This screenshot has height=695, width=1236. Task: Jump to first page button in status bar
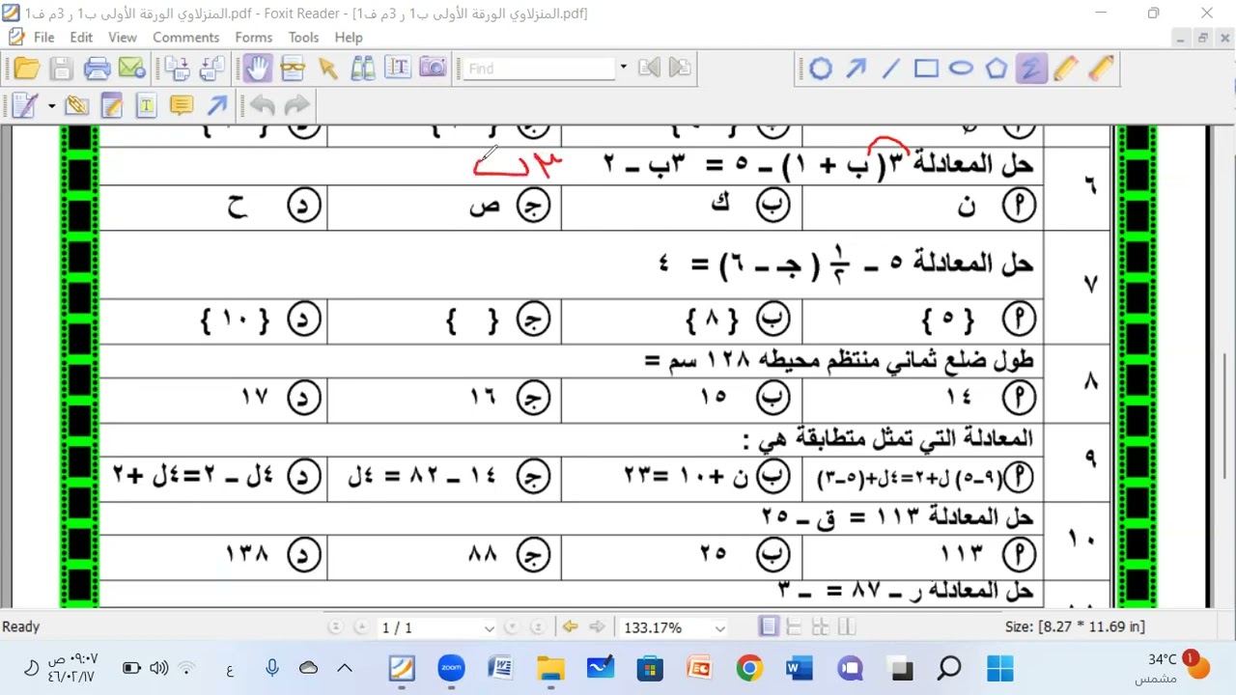tap(335, 627)
